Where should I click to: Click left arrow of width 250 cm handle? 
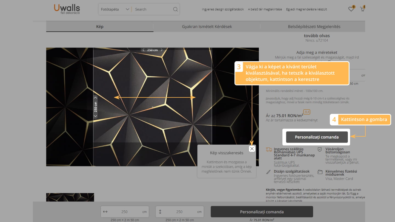coord(144,50)
